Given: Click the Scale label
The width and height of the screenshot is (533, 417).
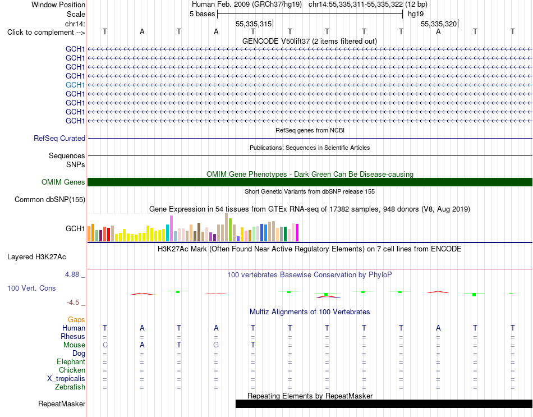Looking at the screenshot, I should coord(76,14).
